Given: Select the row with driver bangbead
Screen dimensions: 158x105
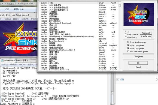Looking at the screenshot, I should point(79,43).
